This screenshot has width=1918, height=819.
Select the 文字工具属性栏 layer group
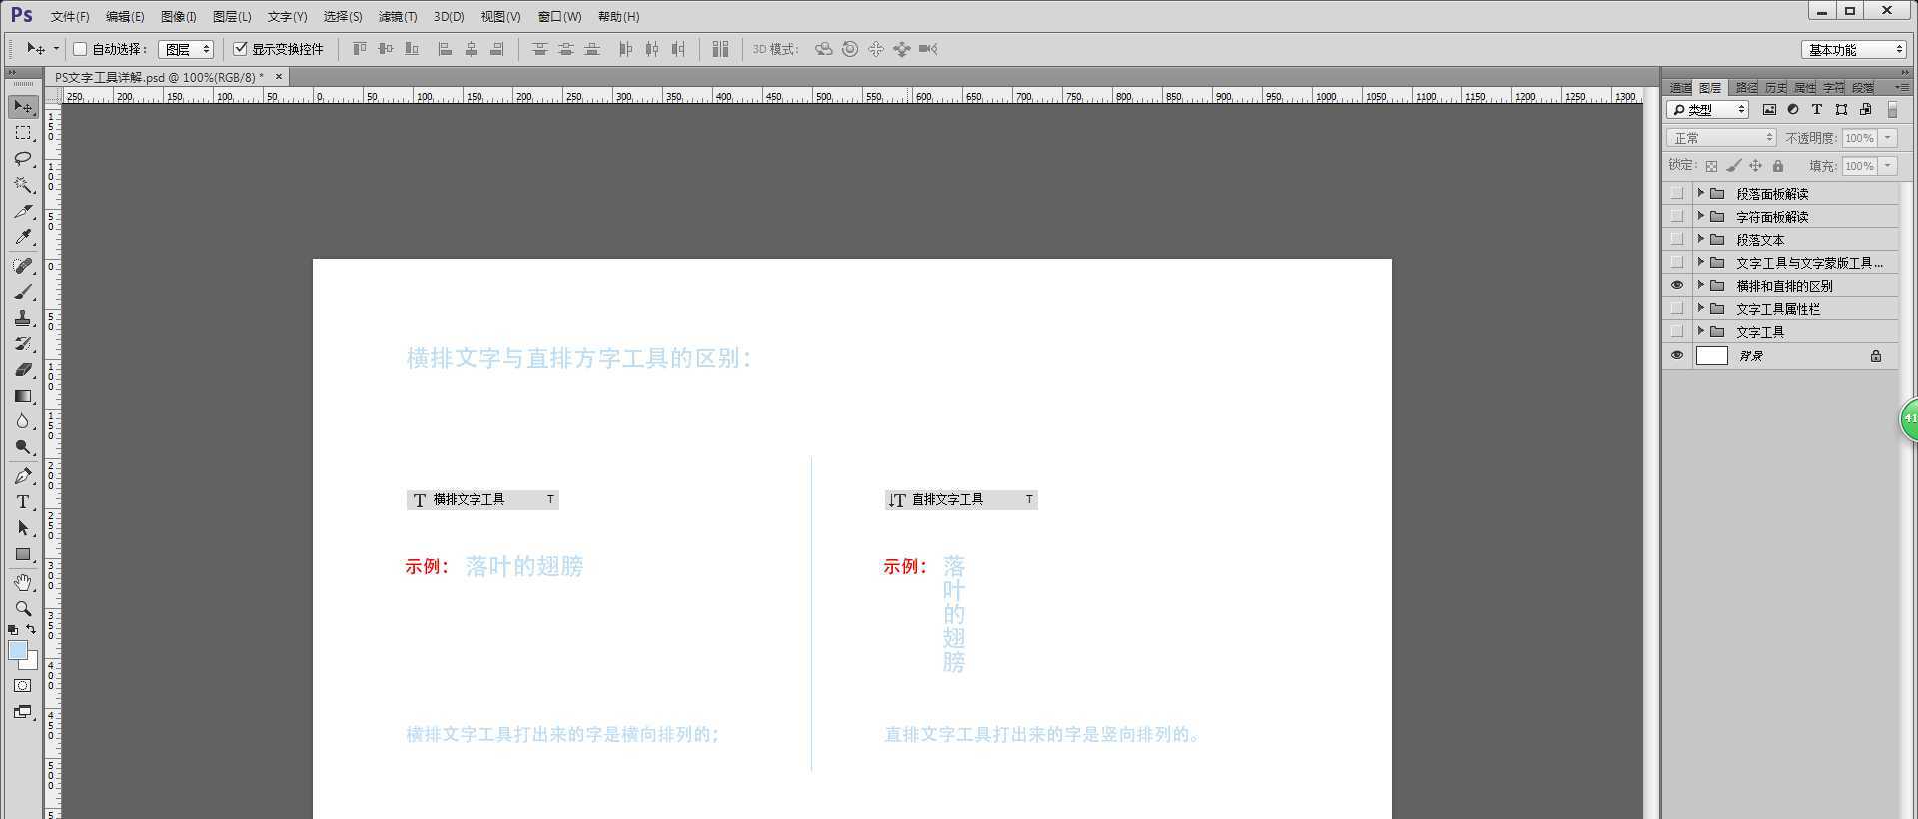(1777, 309)
